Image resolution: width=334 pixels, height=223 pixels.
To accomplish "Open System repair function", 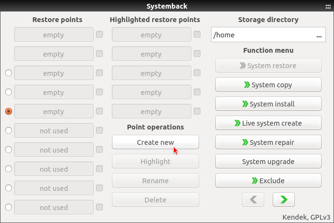I will [x=268, y=142].
